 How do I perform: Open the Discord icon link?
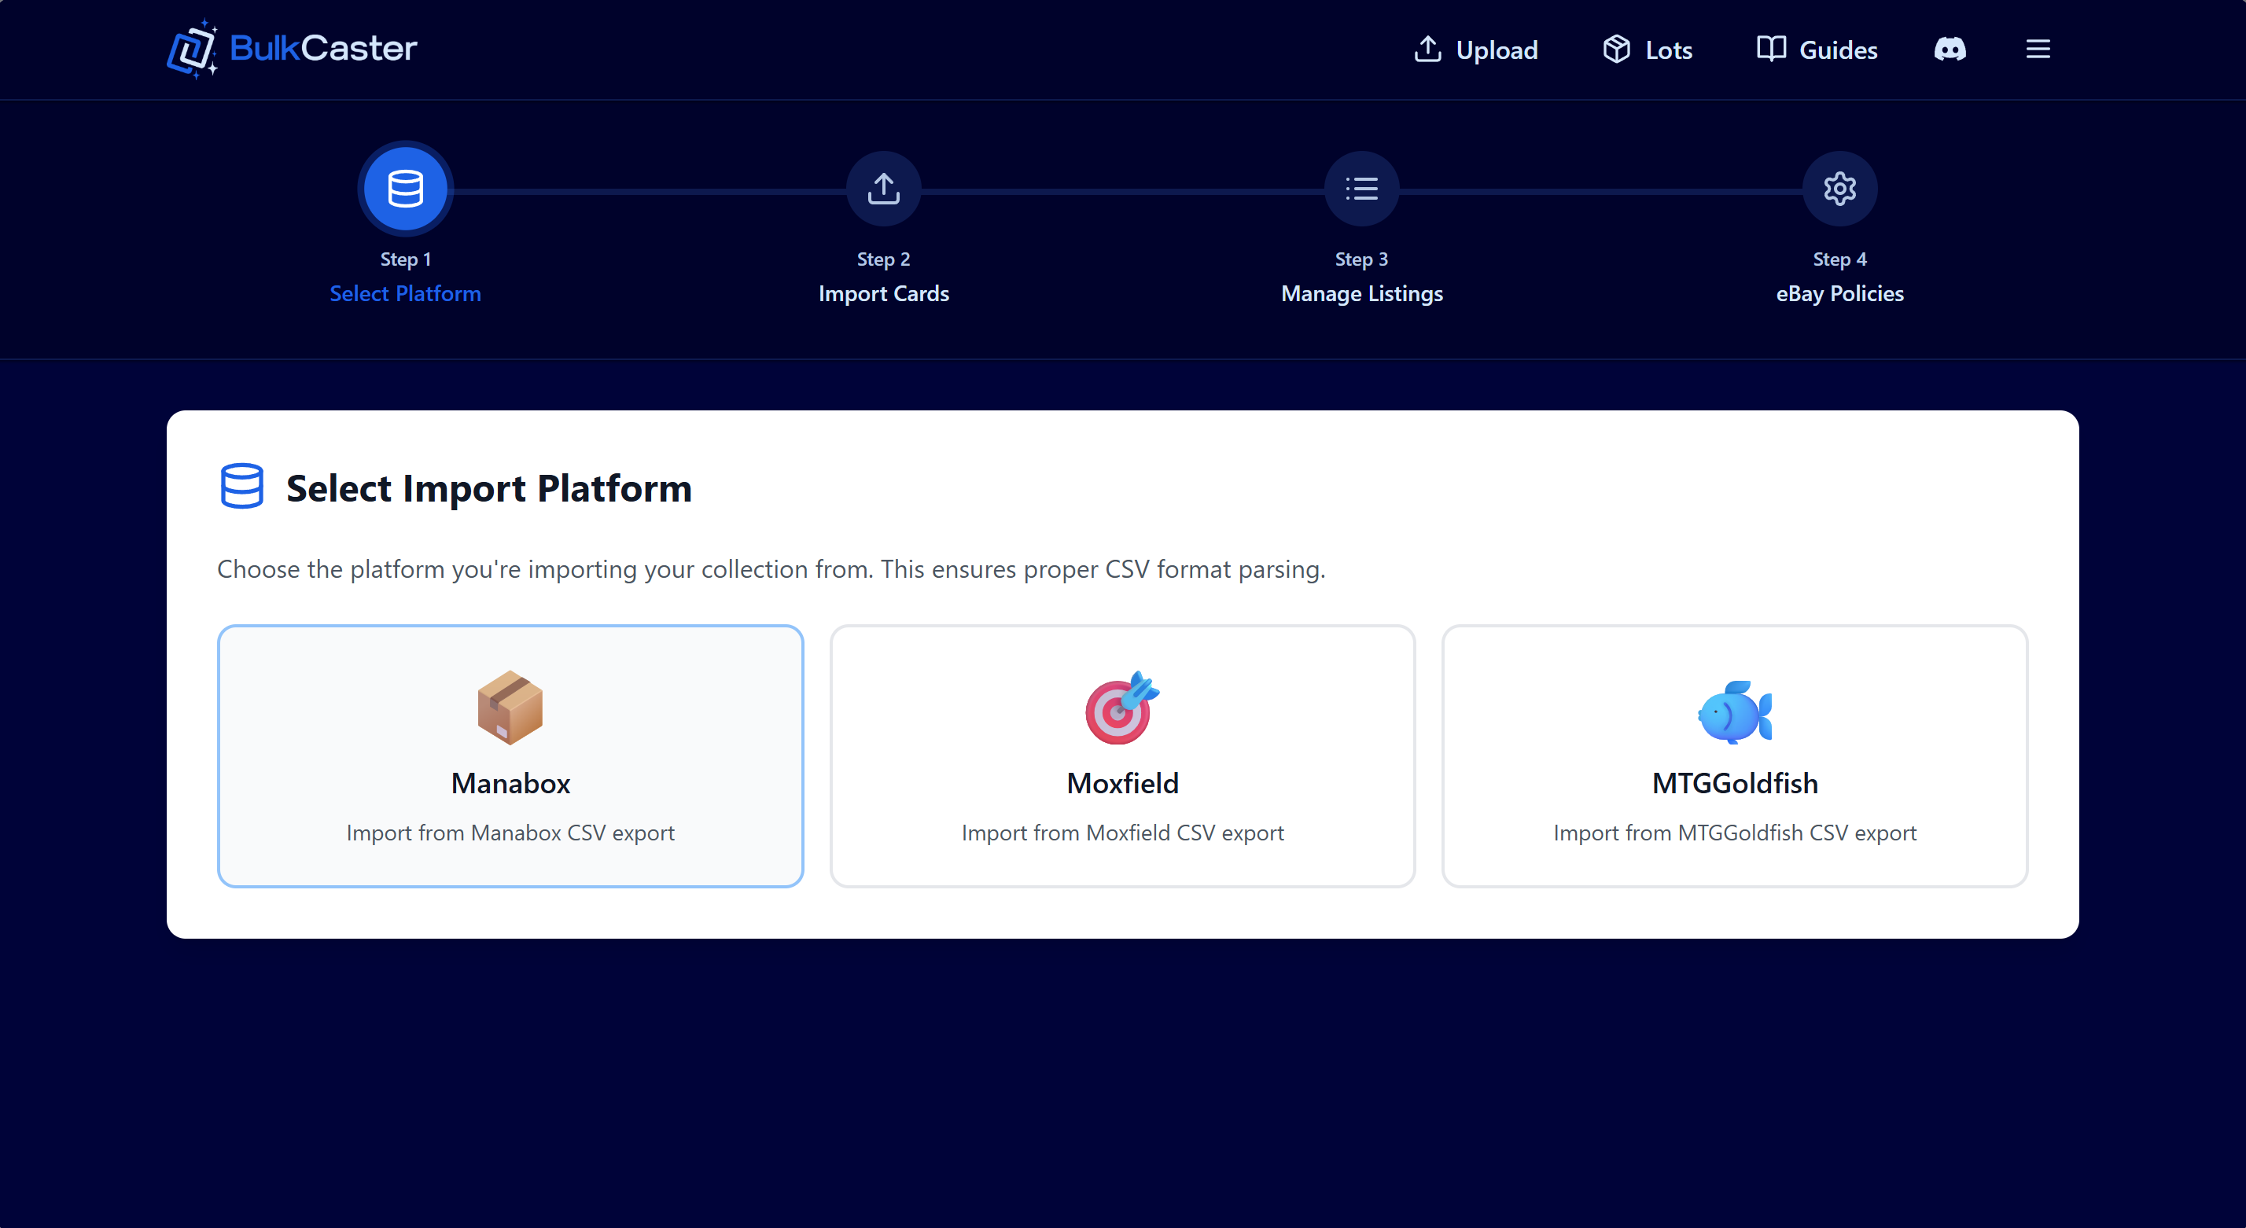pyautogui.click(x=1950, y=50)
